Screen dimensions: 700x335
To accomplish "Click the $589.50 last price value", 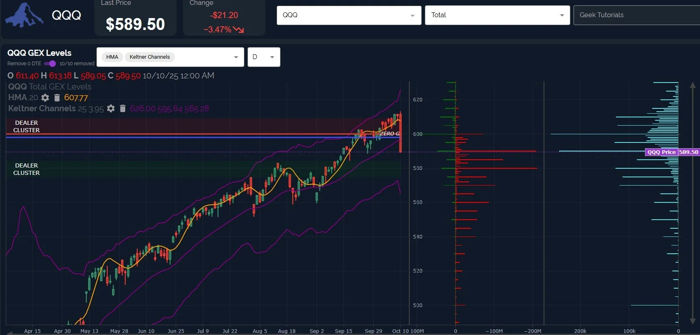I will pos(135,24).
